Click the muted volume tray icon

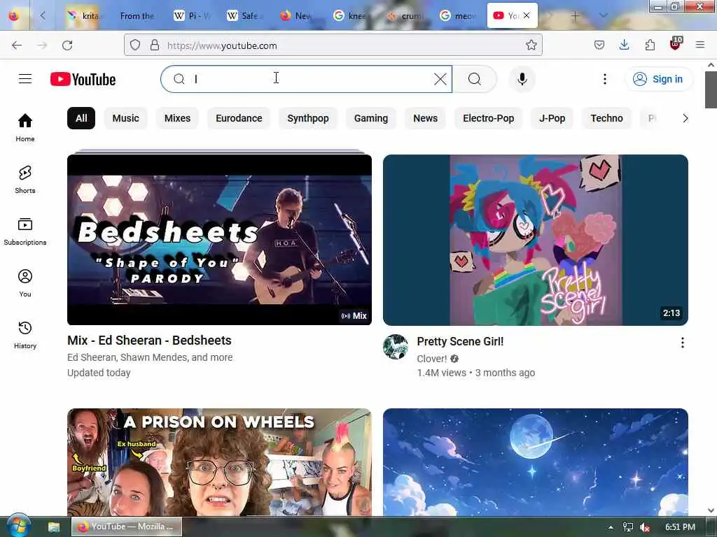point(645,527)
